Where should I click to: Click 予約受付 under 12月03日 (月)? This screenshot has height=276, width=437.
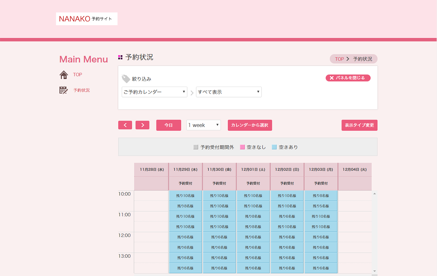click(x=321, y=183)
